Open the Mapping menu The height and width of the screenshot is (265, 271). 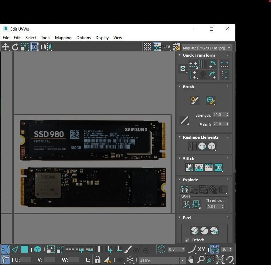[63, 38]
